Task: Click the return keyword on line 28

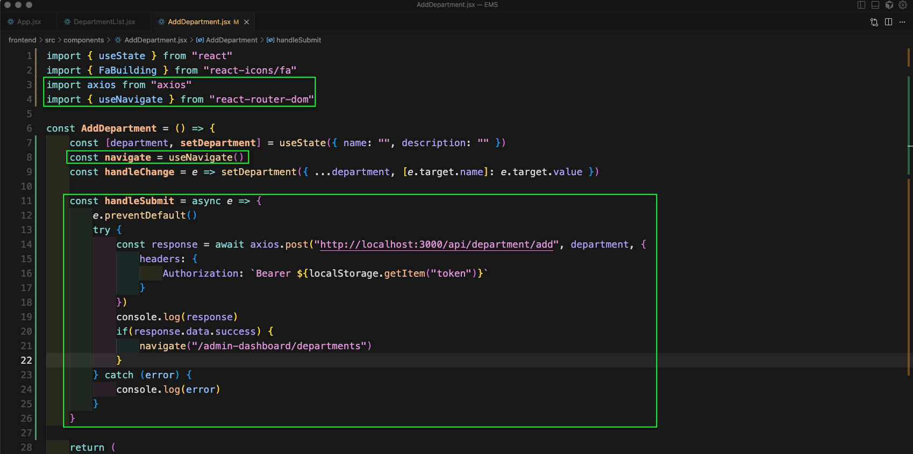Action: pos(87,448)
